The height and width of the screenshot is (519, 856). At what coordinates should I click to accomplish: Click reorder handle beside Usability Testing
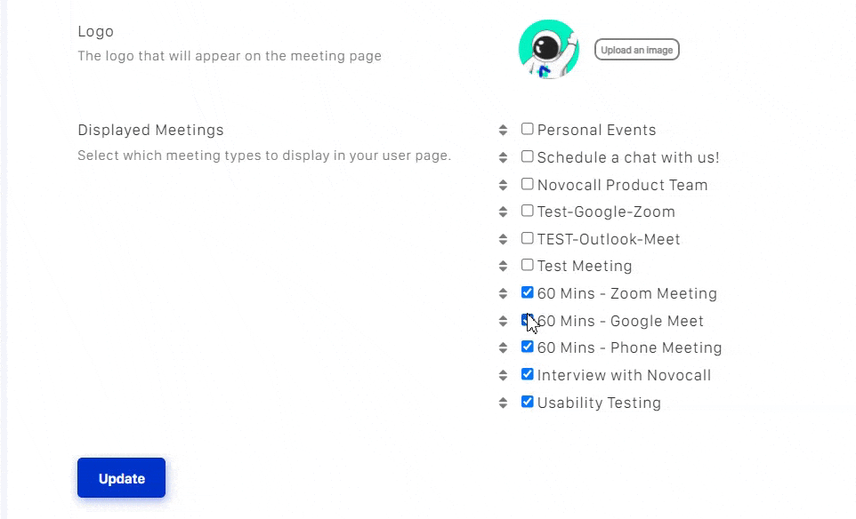(x=503, y=403)
